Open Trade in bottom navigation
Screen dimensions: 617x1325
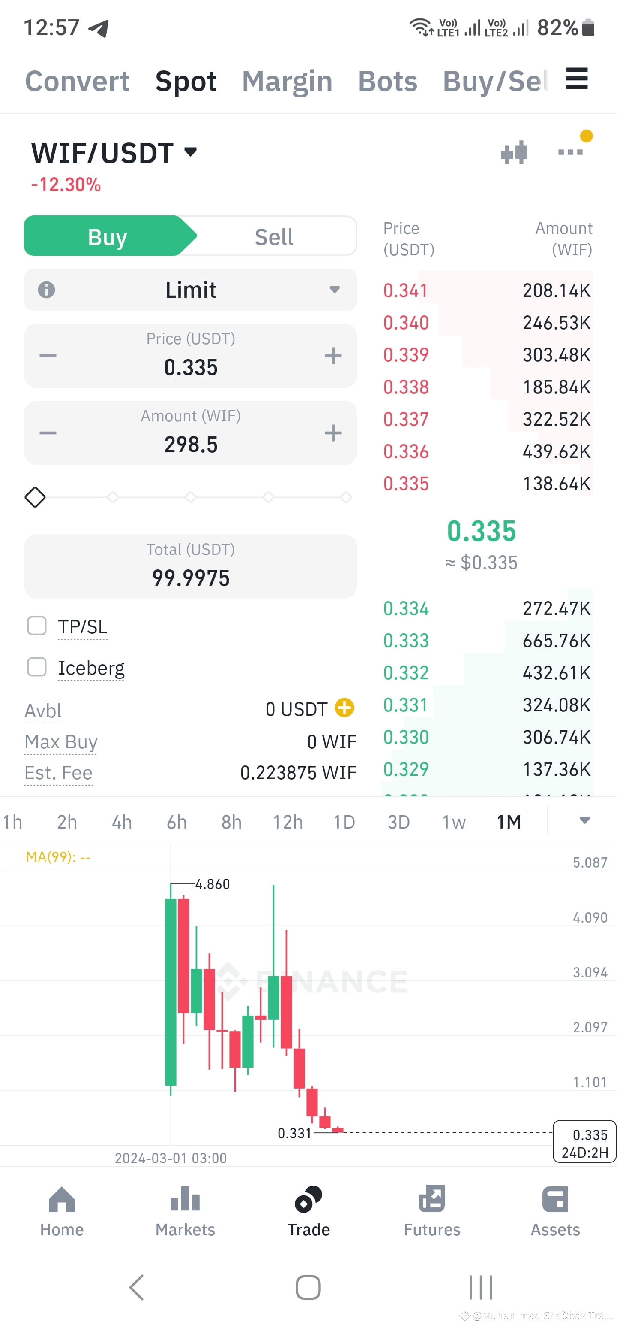pos(308,1211)
